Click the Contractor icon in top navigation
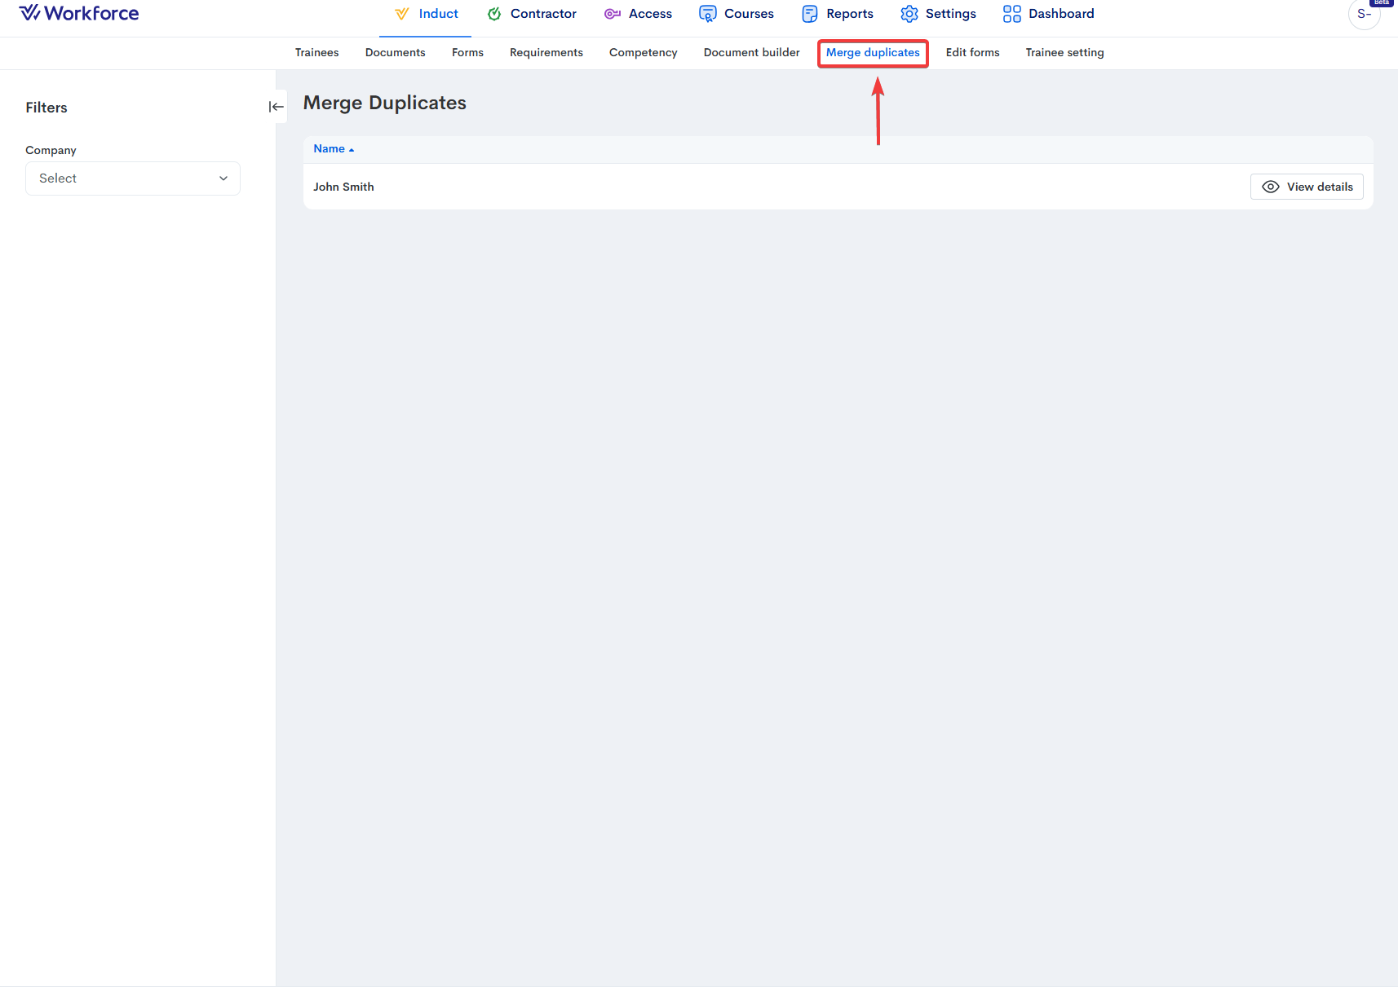This screenshot has height=991, width=1398. coord(494,14)
